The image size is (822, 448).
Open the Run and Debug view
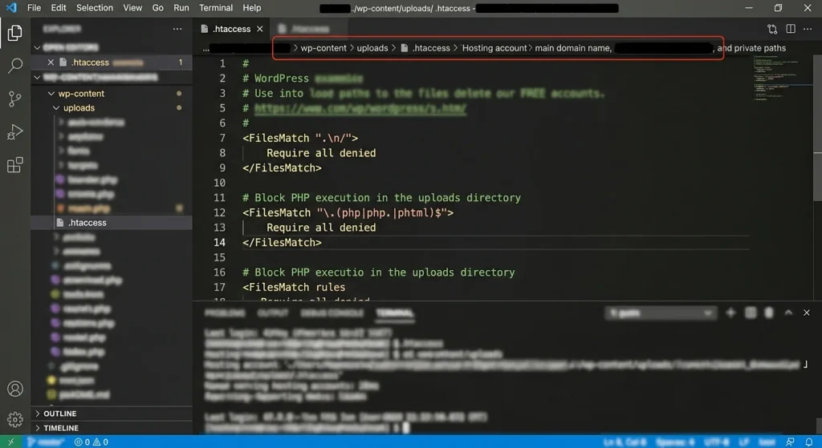pos(14,132)
